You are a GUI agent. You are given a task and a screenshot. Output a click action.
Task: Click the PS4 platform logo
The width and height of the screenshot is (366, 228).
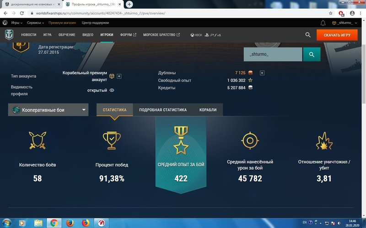pos(213,35)
